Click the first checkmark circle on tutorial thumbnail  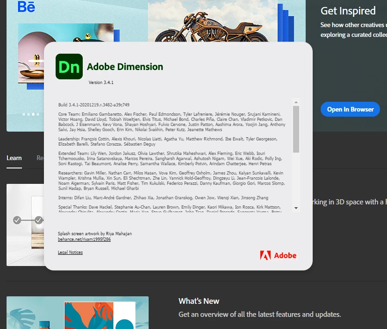point(17,220)
